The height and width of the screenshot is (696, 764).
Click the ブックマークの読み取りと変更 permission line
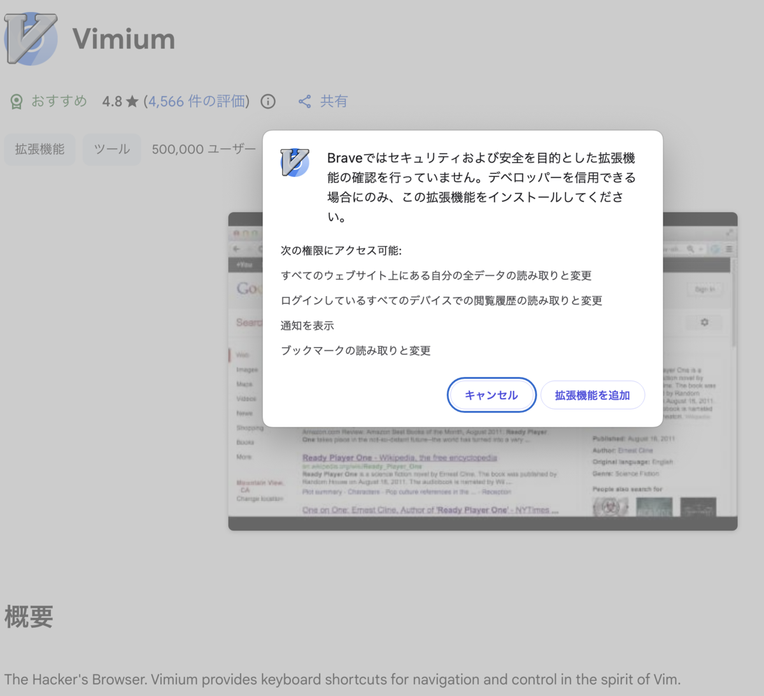click(x=355, y=350)
